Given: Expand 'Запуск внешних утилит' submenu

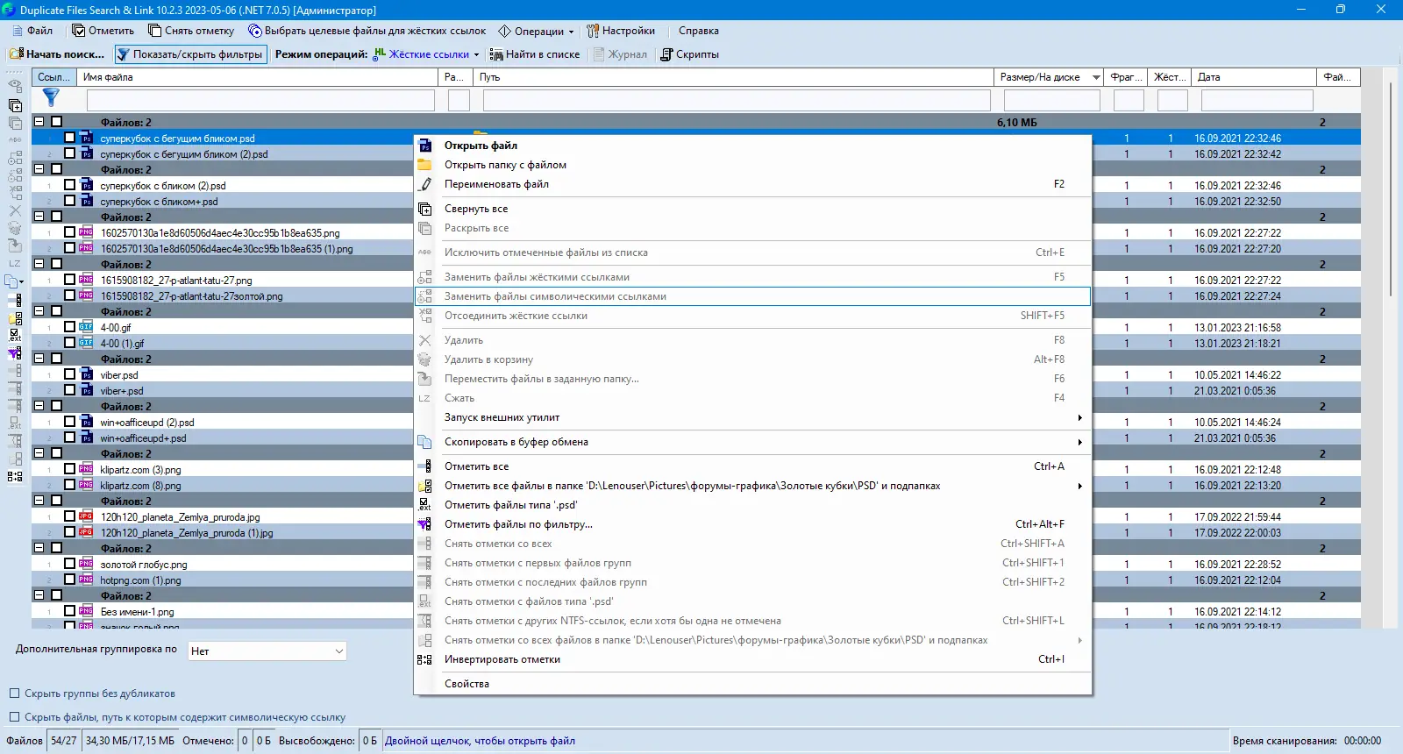Looking at the screenshot, I should (x=752, y=417).
